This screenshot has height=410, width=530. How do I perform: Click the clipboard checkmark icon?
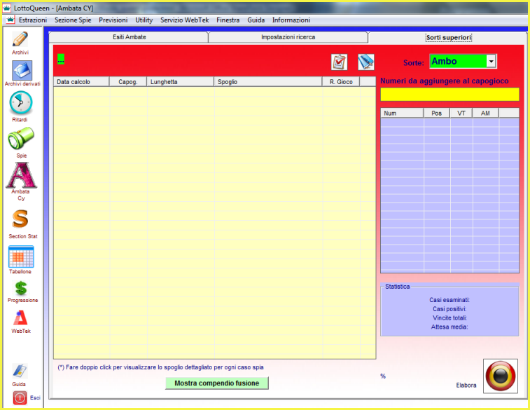pyautogui.click(x=339, y=62)
